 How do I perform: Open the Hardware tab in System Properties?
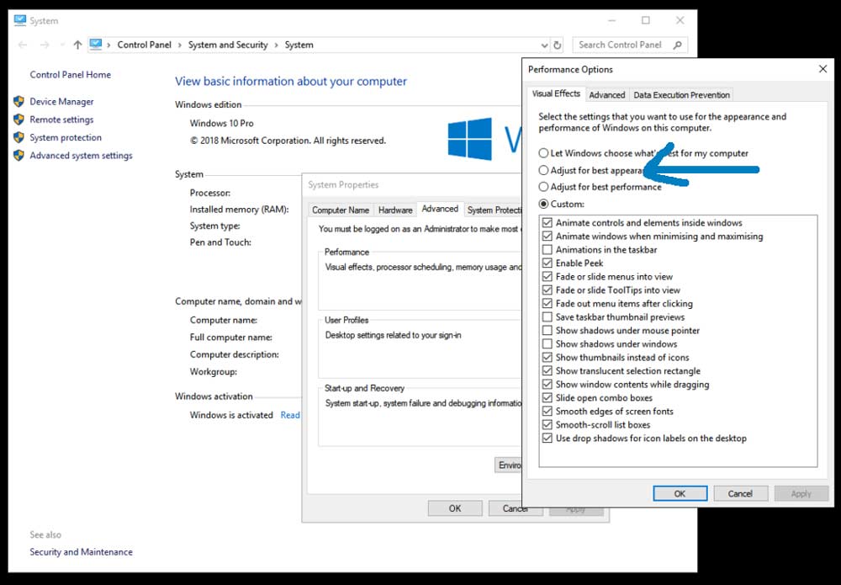click(395, 210)
